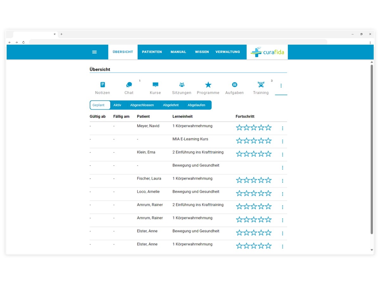Reload the page in the browser

click(x=23, y=42)
